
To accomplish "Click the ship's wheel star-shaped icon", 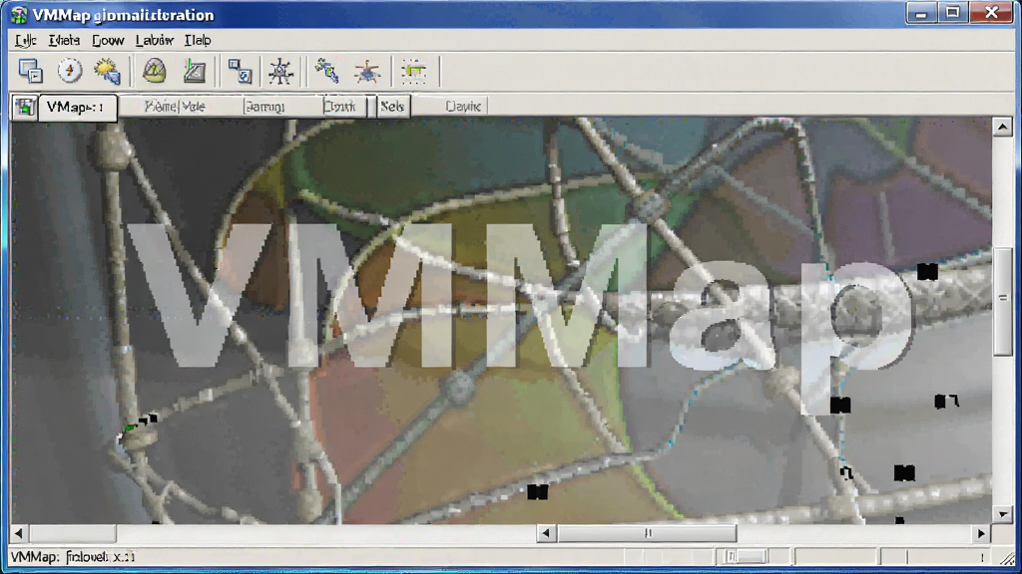I will pyautogui.click(x=280, y=71).
